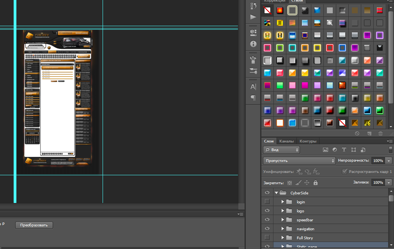Image resolution: width=394 pixels, height=249 pixels.
Task: Switch to the Контуры tab
Action: click(x=308, y=141)
